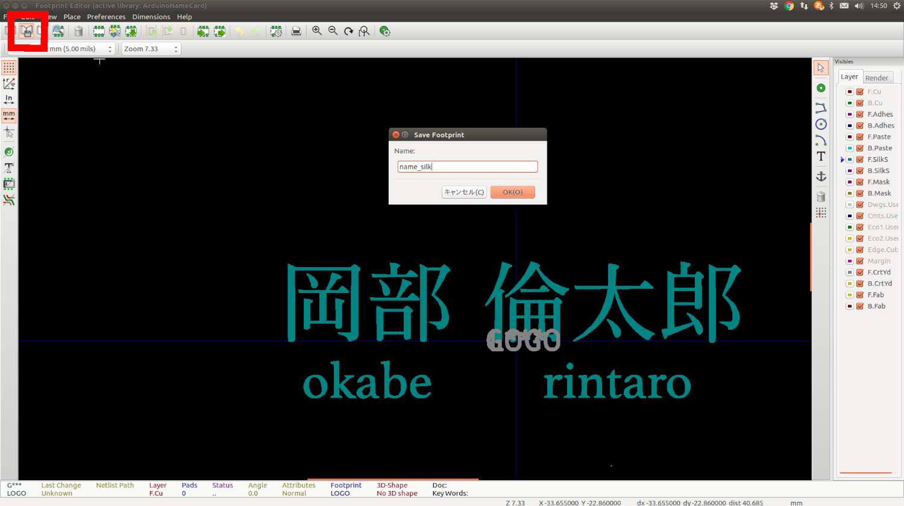Viewport: 904px width, 506px height.
Task: Toggle visibility of the F.SilkS layer
Action: pos(860,159)
